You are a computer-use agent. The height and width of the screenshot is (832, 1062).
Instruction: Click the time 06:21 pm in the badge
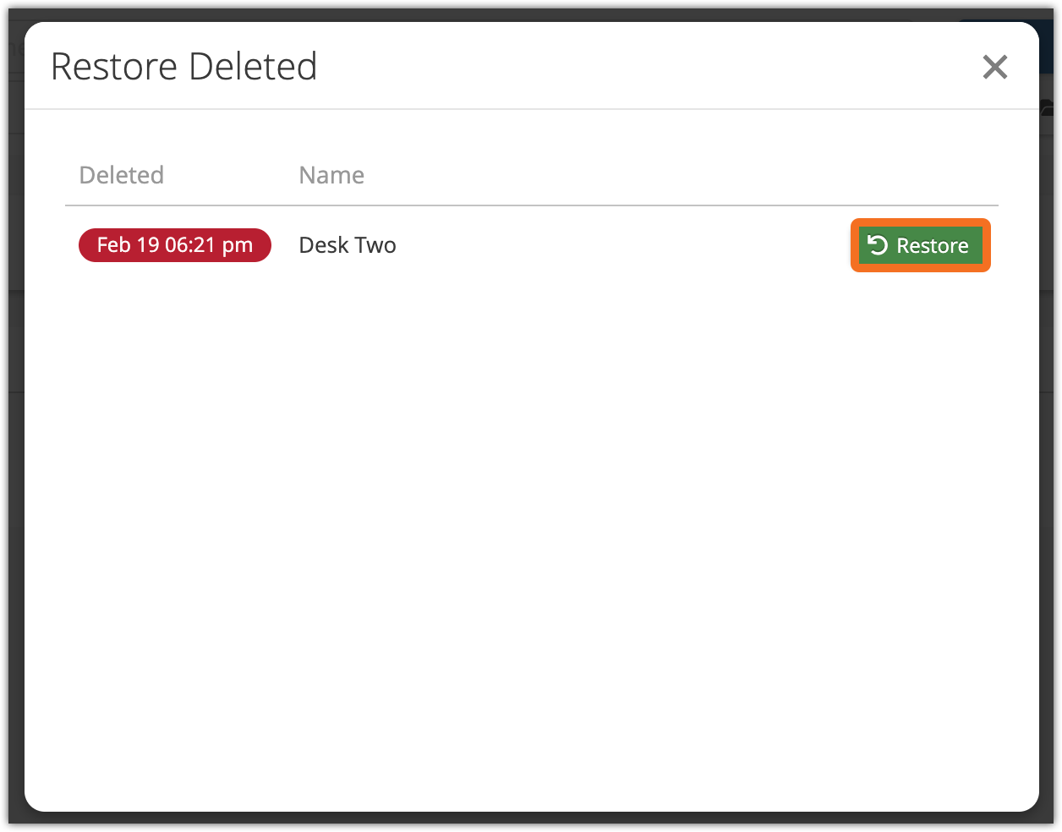click(x=208, y=245)
